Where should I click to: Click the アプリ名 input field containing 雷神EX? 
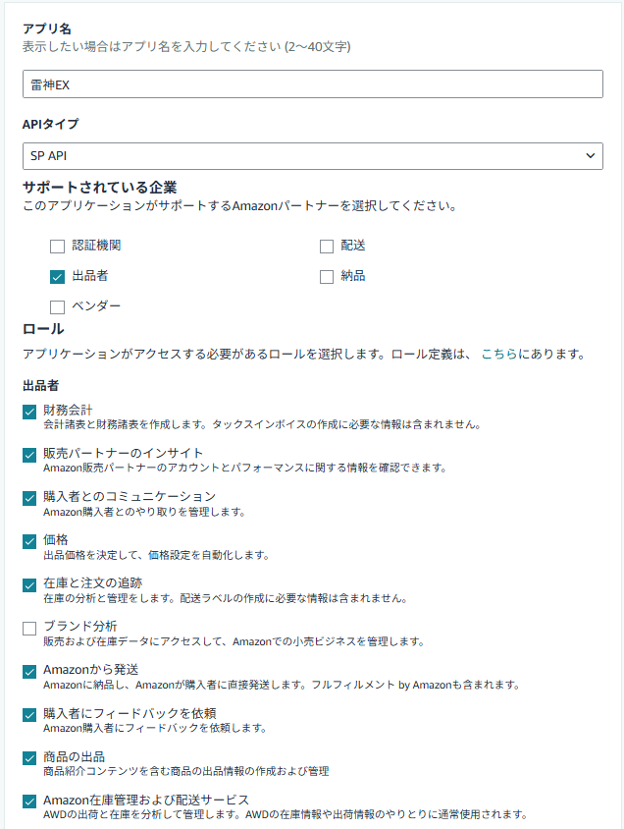click(313, 84)
